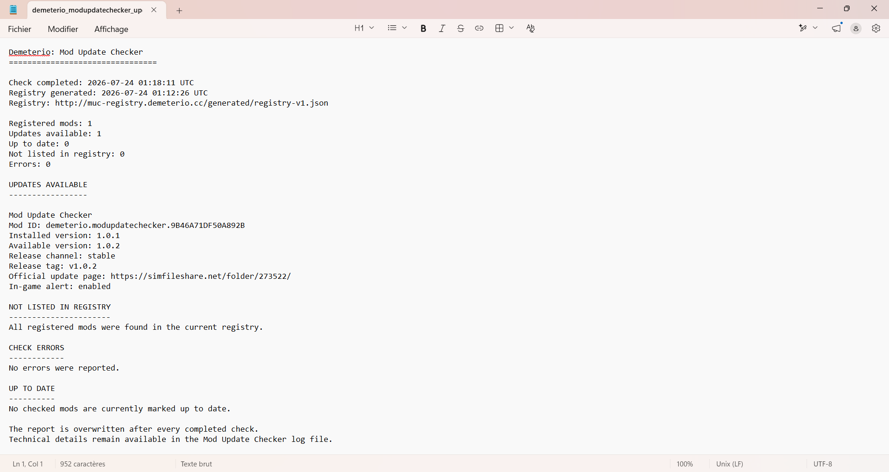Open the Affichage menu
Screen dimensions: 889x472
[x=111, y=29]
